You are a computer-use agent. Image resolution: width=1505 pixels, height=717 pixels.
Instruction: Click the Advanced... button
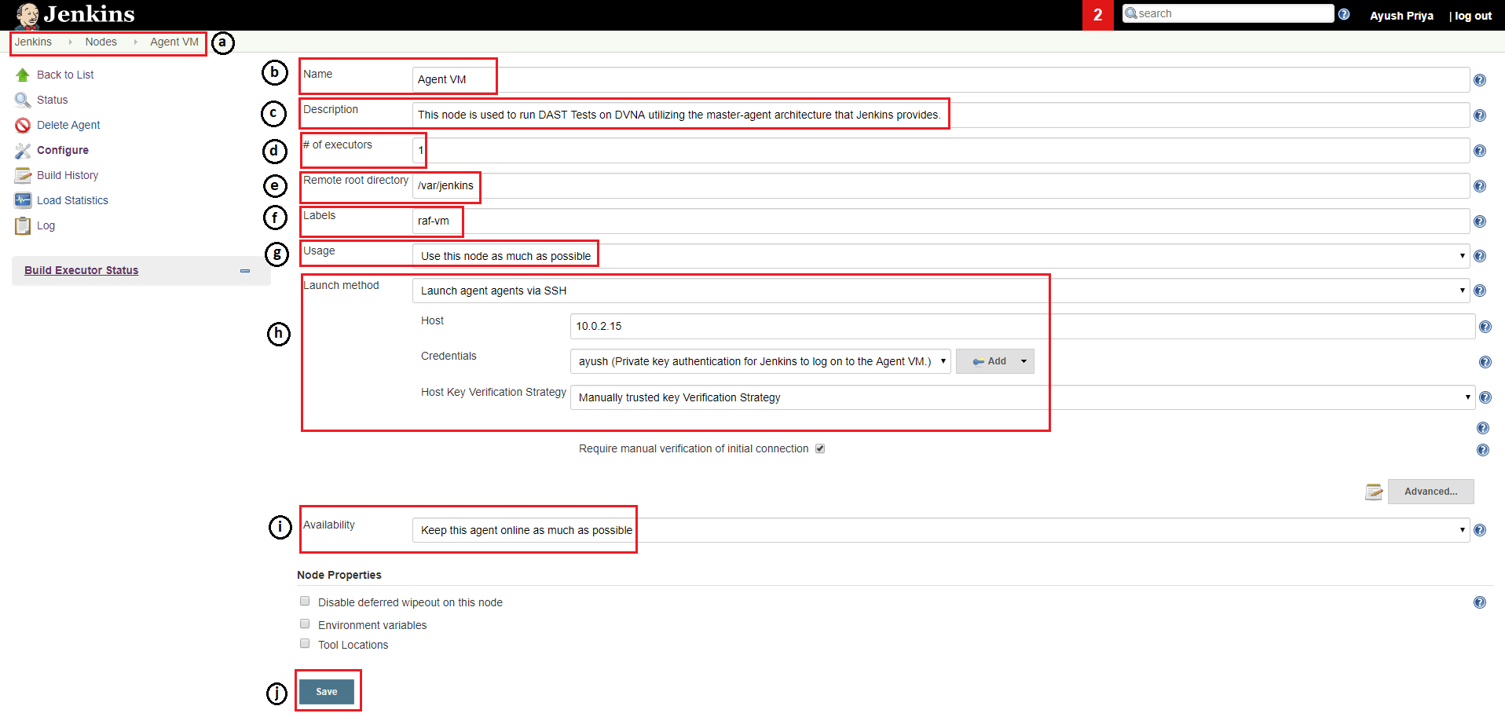click(1430, 492)
